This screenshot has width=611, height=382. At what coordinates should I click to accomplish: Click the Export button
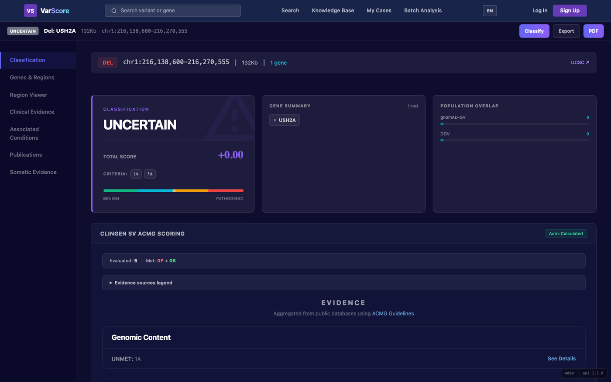[x=566, y=31]
